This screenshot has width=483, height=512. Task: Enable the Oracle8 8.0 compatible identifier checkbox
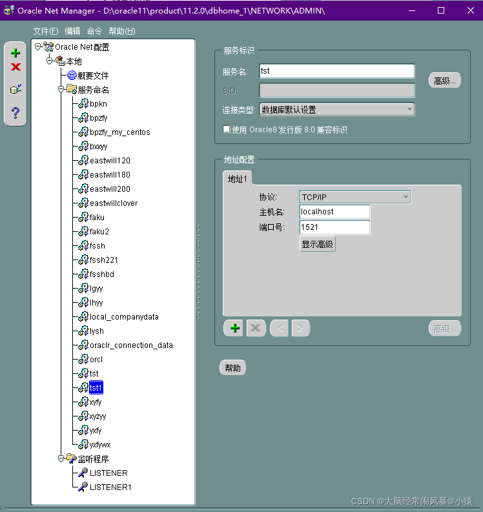coord(226,129)
